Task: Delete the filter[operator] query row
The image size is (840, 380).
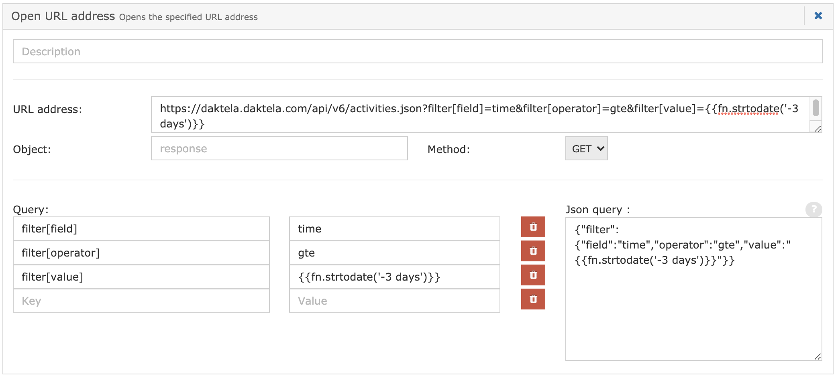Action: click(x=533, y=251)
